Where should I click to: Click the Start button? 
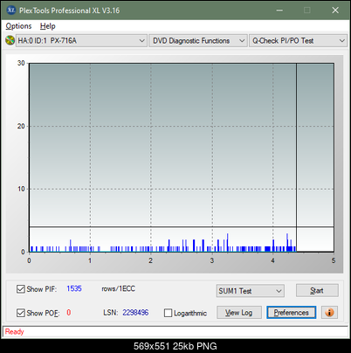317,290
